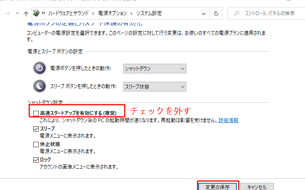The image size is (305, 190).
Task: Open the スリープ状態 sleep button dropdown
Action: 154,86
